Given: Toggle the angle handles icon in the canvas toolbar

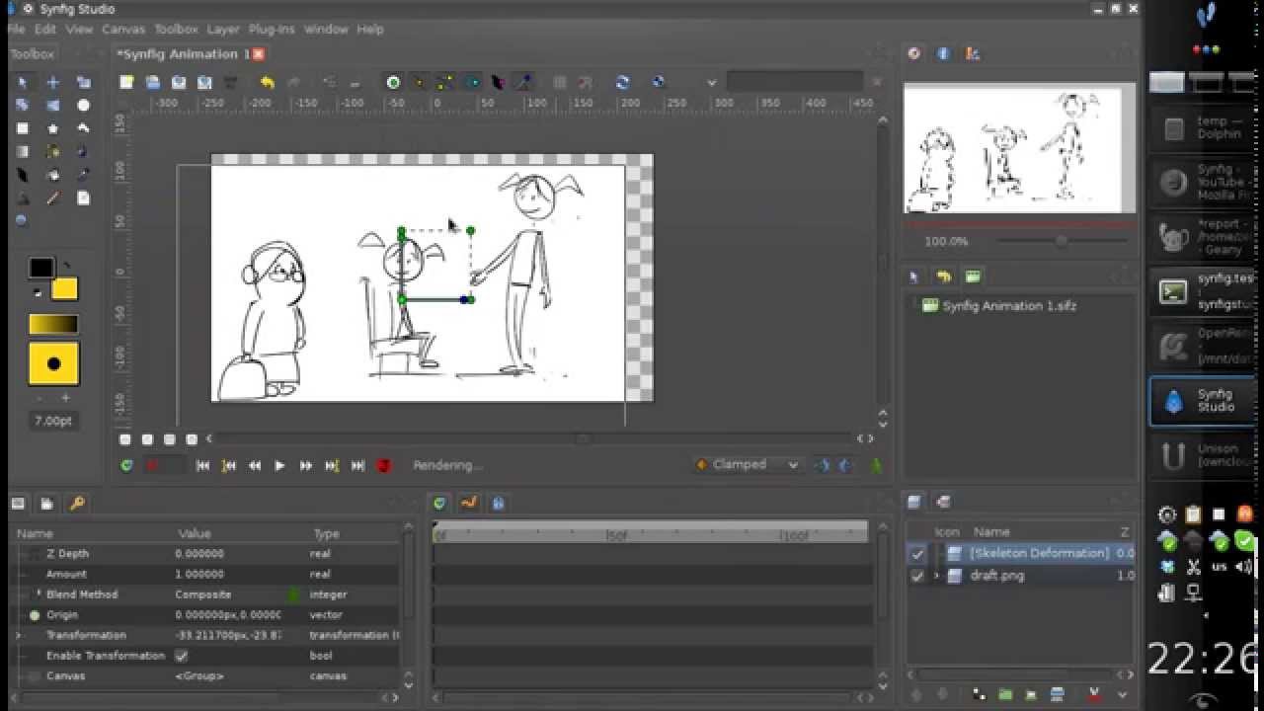Looking at the screenshot, I should (523, 83).
